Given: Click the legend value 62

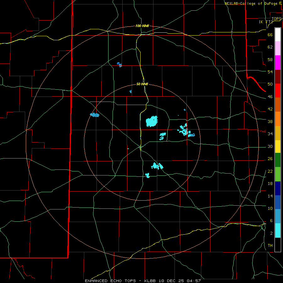Looking at the screenshot, I should point(270,47).
